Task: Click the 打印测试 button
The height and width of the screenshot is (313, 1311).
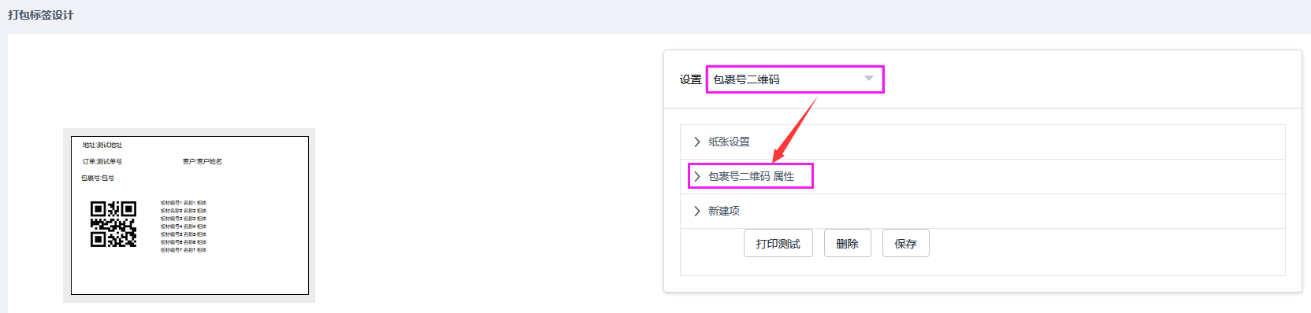Action: pos(778,244)
